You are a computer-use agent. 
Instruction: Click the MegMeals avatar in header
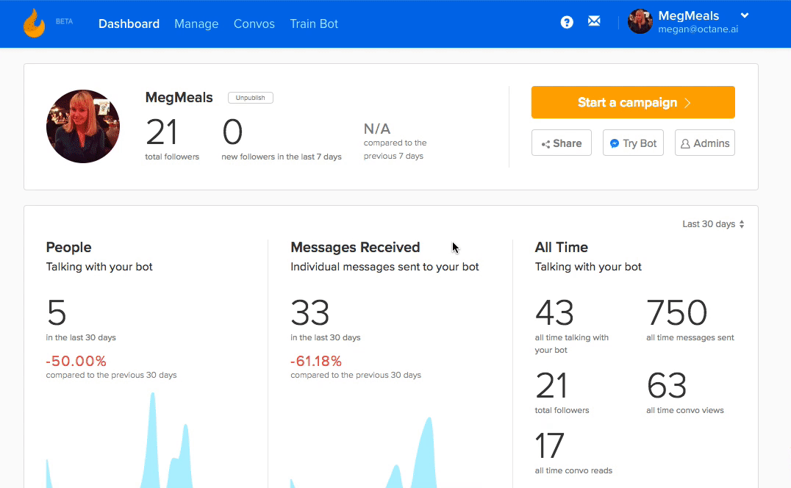pos(640,21)
